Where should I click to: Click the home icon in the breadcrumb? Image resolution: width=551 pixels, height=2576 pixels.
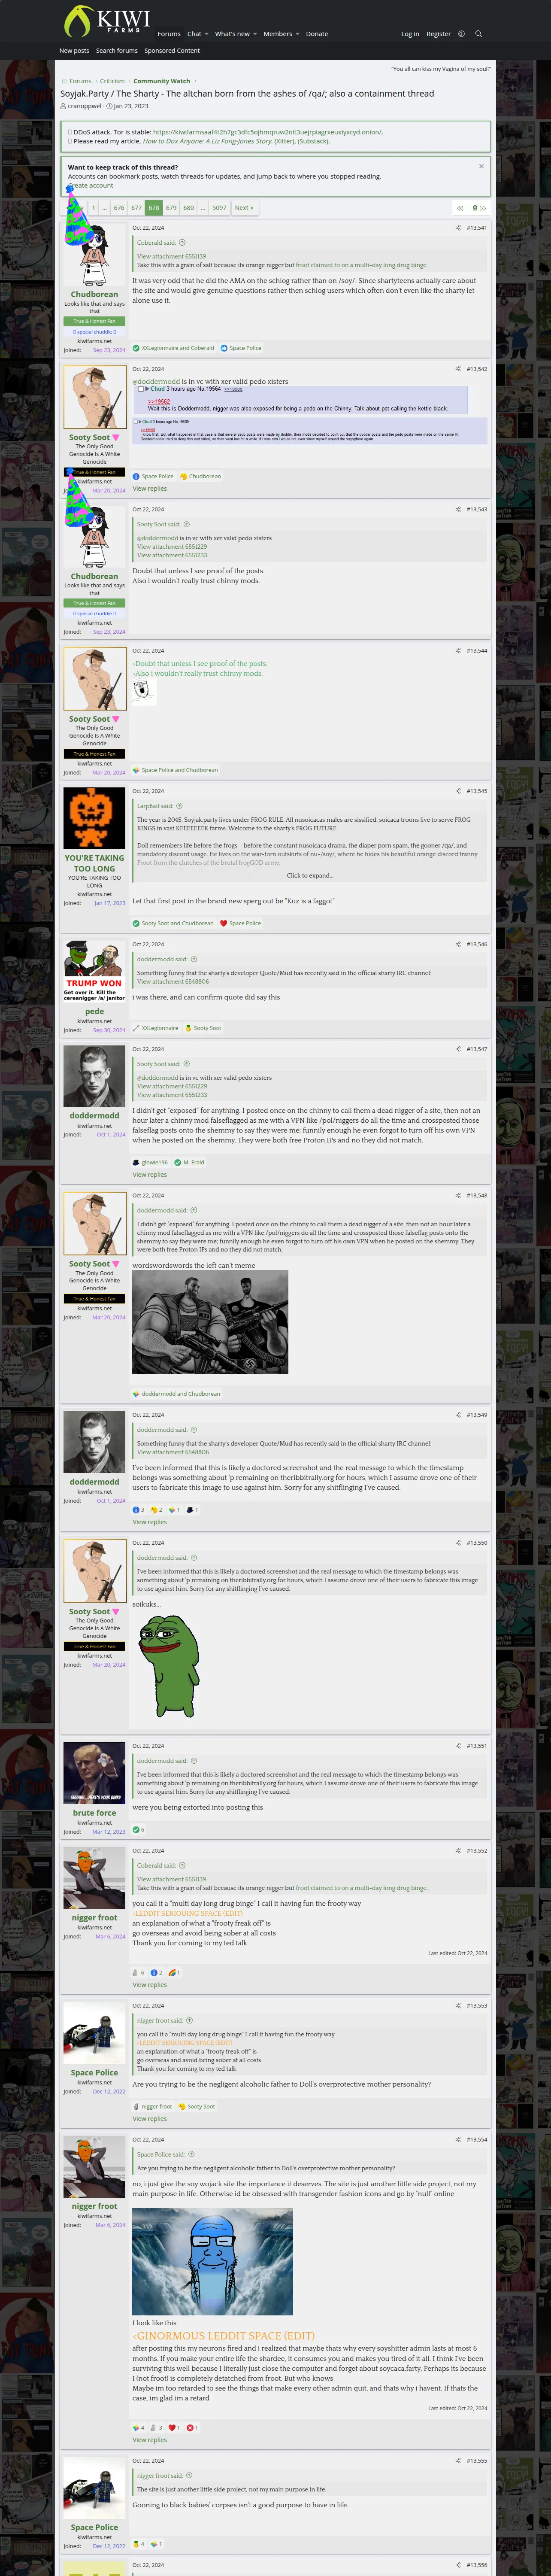[x=63, y=81]
